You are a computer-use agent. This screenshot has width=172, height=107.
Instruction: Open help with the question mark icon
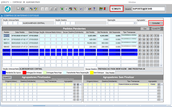[94, 9]
